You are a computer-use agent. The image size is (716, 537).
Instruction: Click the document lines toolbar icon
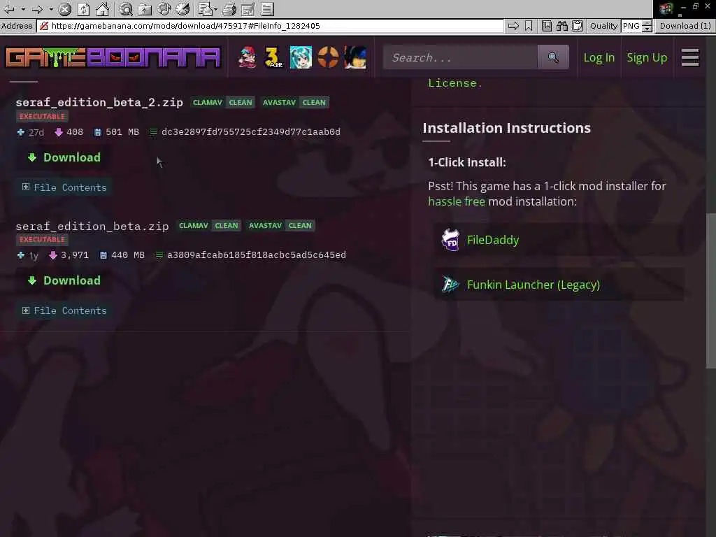tap(268, 8)
